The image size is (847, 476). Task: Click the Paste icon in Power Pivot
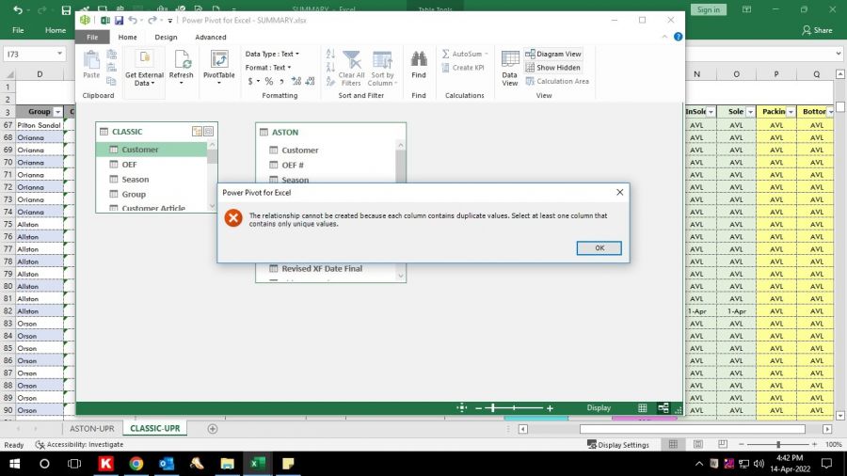pos(91,60)
